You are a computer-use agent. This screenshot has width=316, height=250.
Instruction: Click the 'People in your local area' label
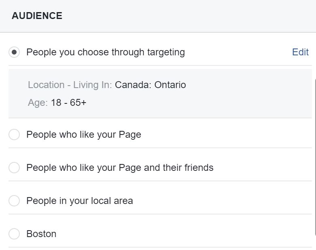[80, 201]
